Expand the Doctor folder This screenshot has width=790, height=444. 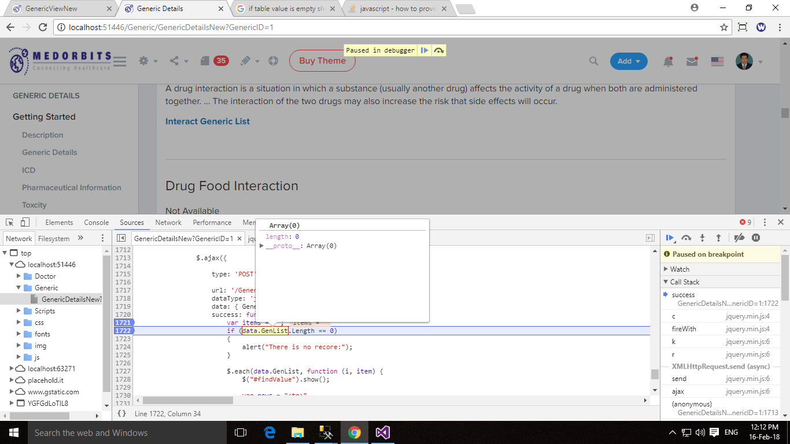pos(19,276)
